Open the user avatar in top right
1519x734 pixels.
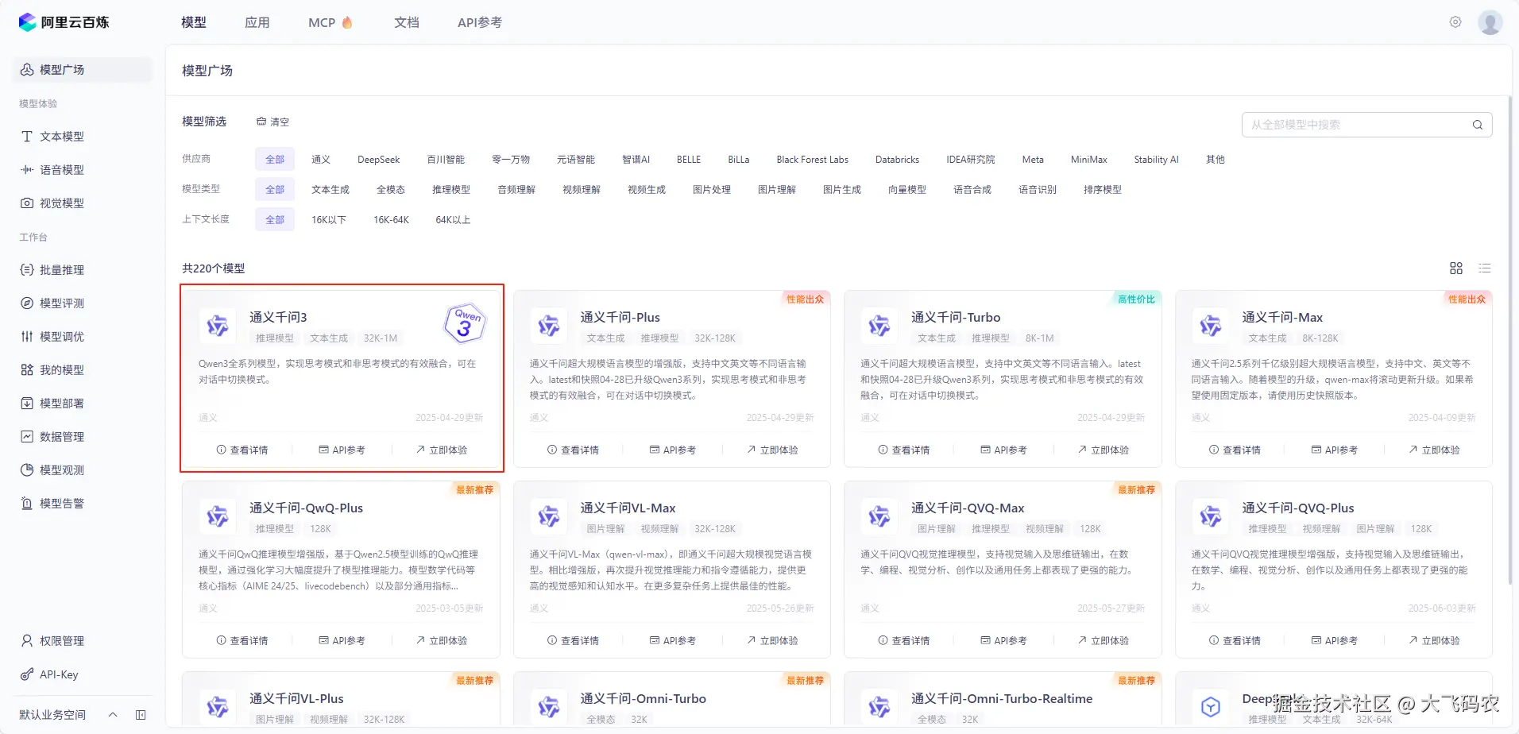click(1490, 22)
